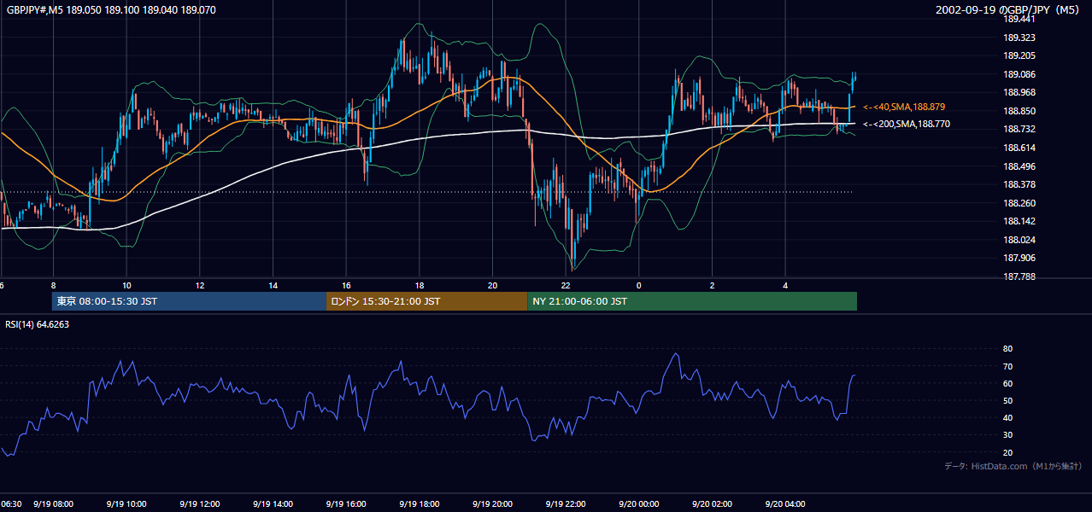1092x512 pixels.
Task: Click hour marker 18 under the price chart
Action: pos(420,285)
